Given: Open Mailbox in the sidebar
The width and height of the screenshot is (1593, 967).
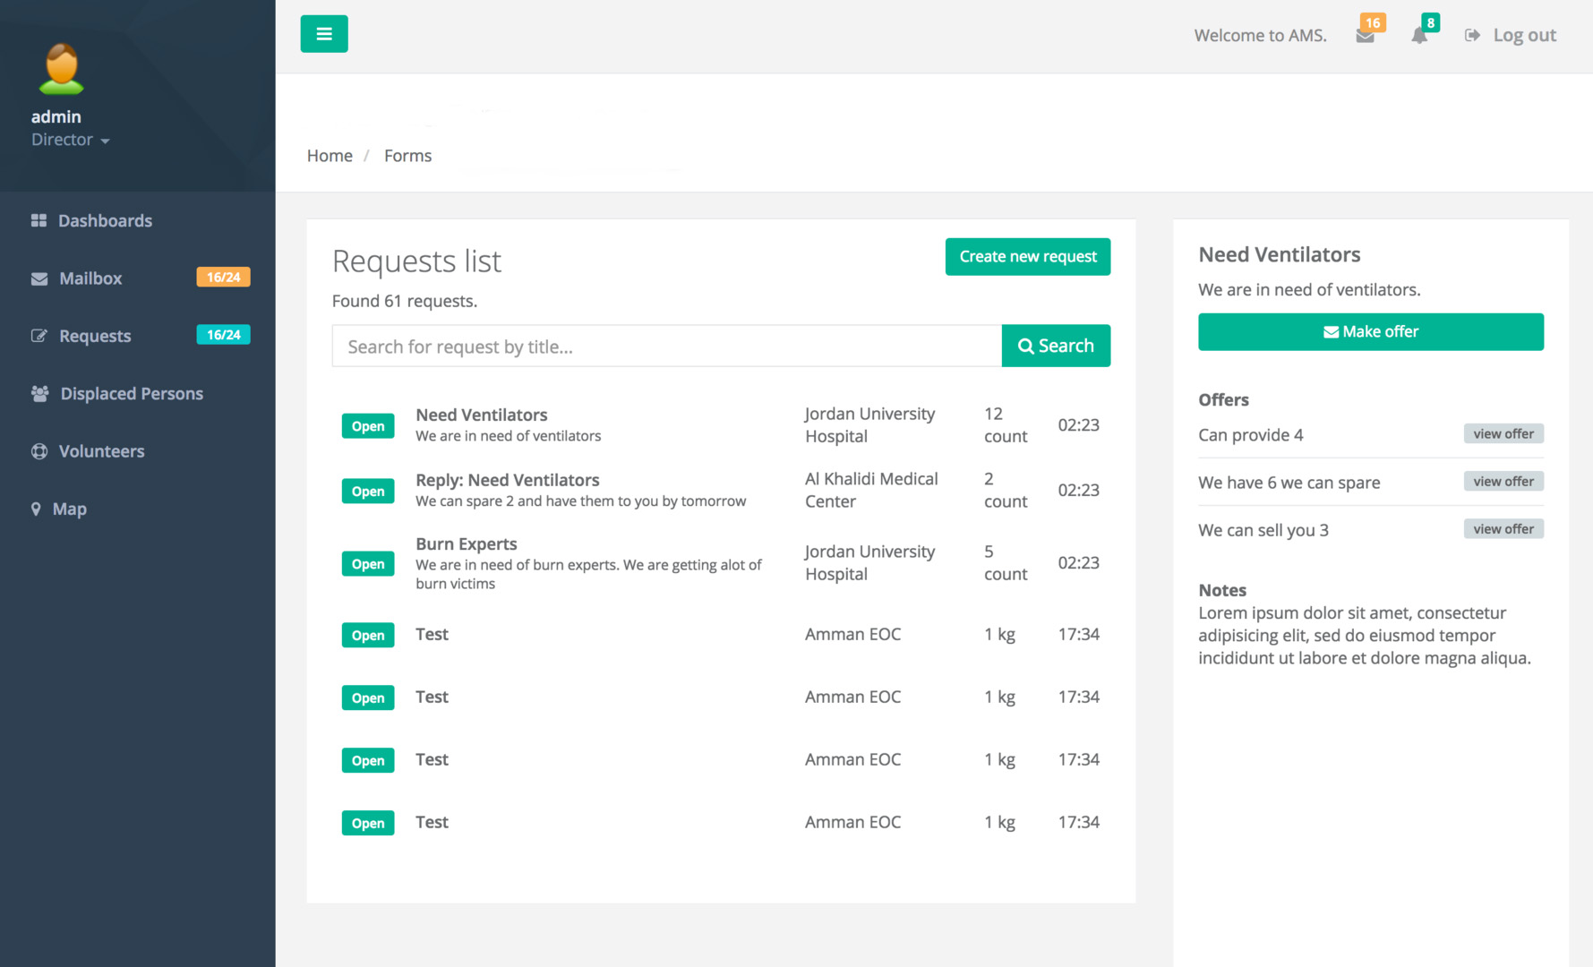Looking at the screenshot, I should (x=90, y=278).
